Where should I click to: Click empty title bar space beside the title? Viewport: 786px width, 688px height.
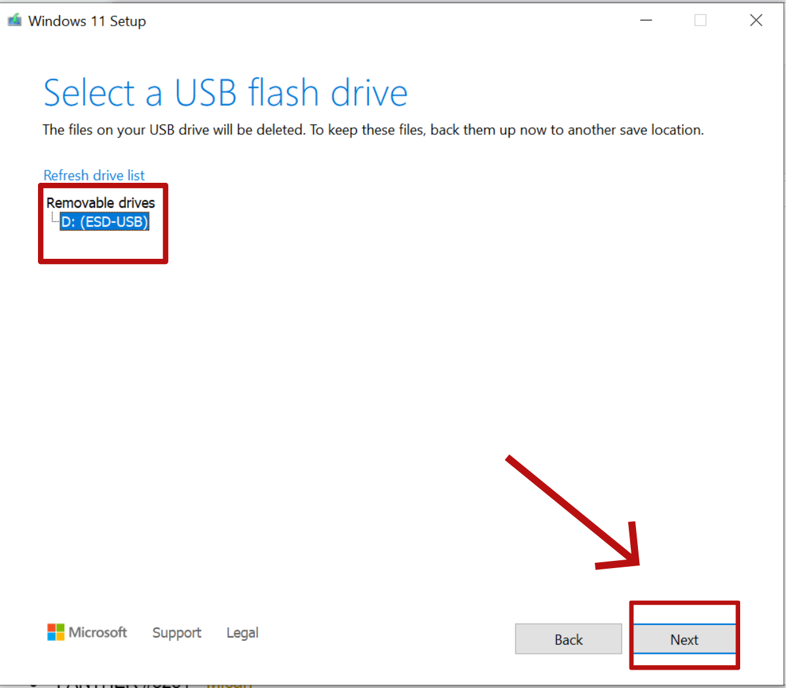[393, 20]
